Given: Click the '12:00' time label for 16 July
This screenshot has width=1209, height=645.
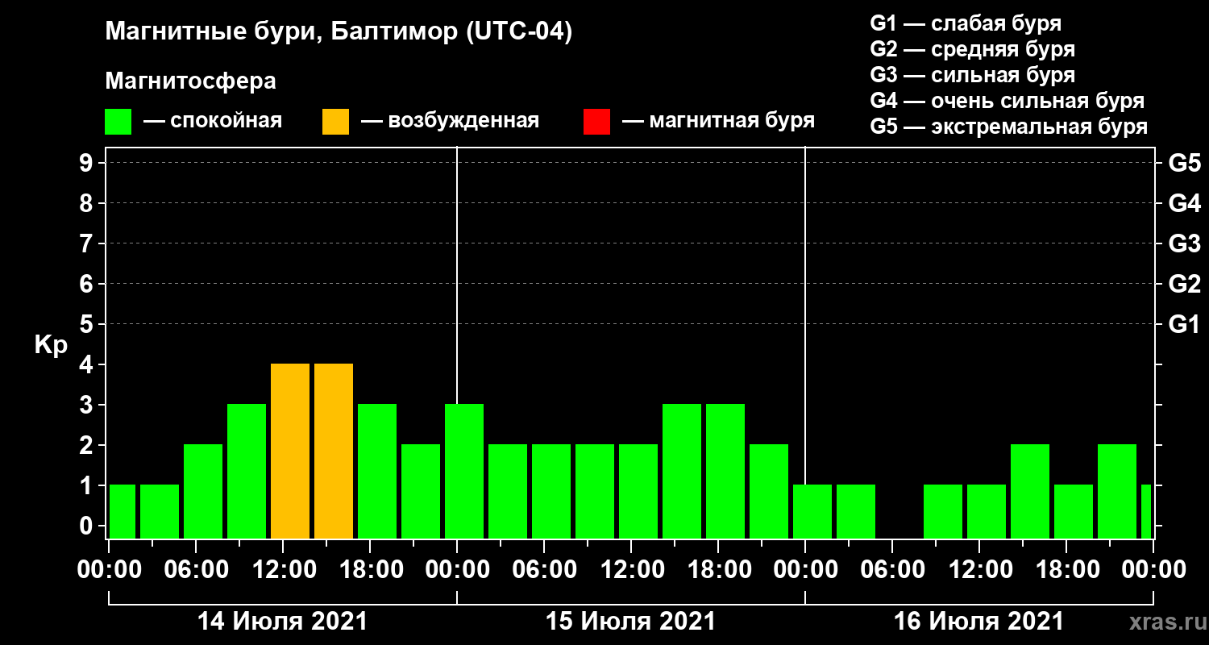Looking at the screenshot, I should click(x=979, y=570).
